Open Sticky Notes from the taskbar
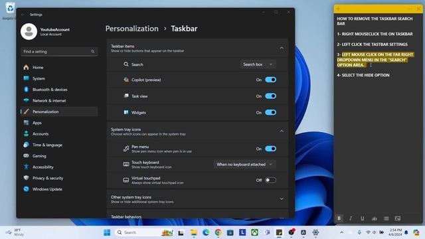Screen dimensions: 425x239 pos(279,232)
